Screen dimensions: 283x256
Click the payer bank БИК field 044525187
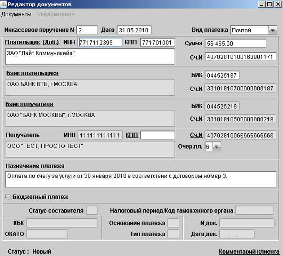222,75
